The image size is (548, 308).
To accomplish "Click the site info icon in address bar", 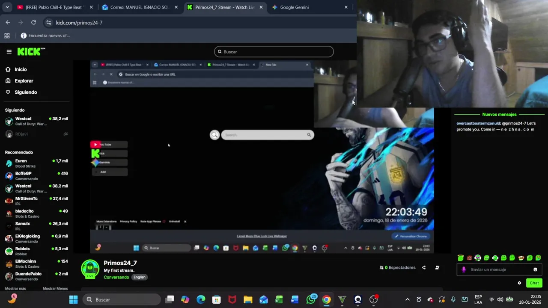I will pyautogui.click(x=48, y=22).
